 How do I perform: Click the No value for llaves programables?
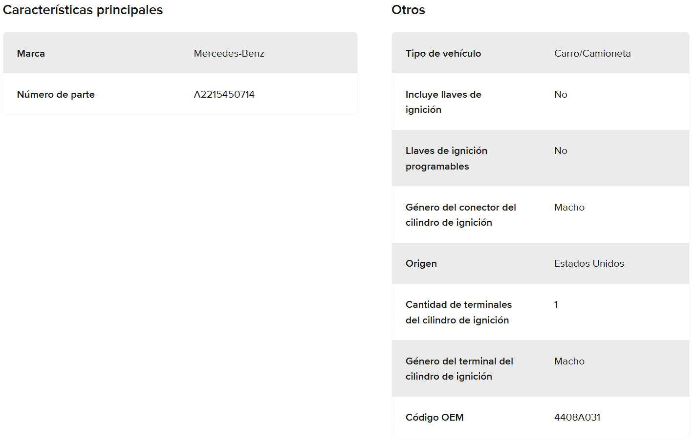pos(561,150)
